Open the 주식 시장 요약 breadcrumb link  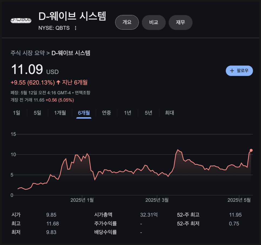28,53
